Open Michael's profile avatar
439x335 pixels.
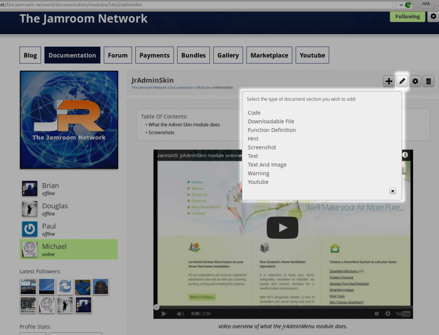coord(30,249)
